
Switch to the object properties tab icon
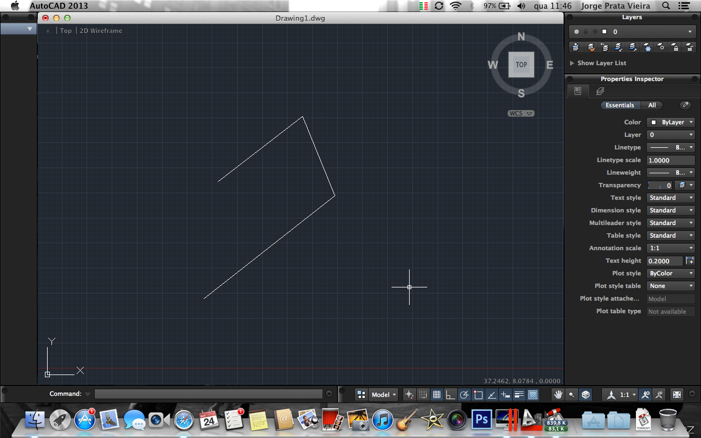577,91
